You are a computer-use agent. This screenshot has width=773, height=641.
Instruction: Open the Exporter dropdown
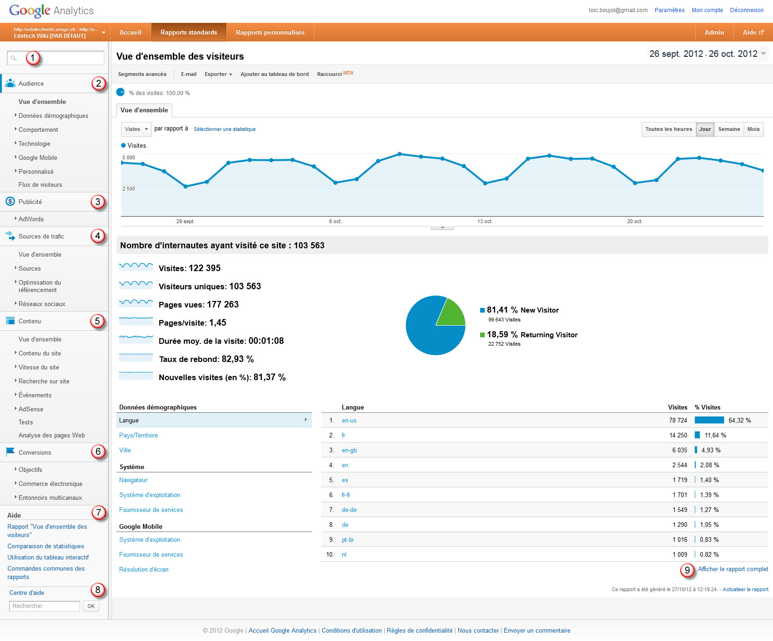(x=218, y=74)
